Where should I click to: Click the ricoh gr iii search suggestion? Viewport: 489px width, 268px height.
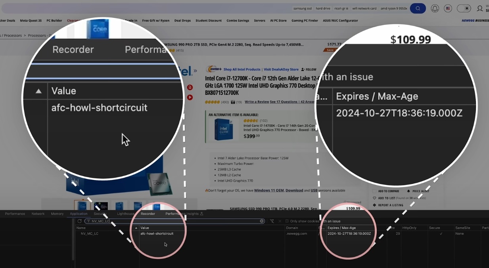(341, 8)
